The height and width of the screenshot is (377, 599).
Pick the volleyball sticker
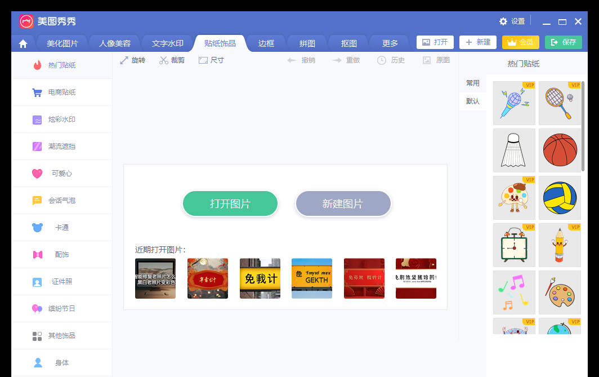[560, 198]
